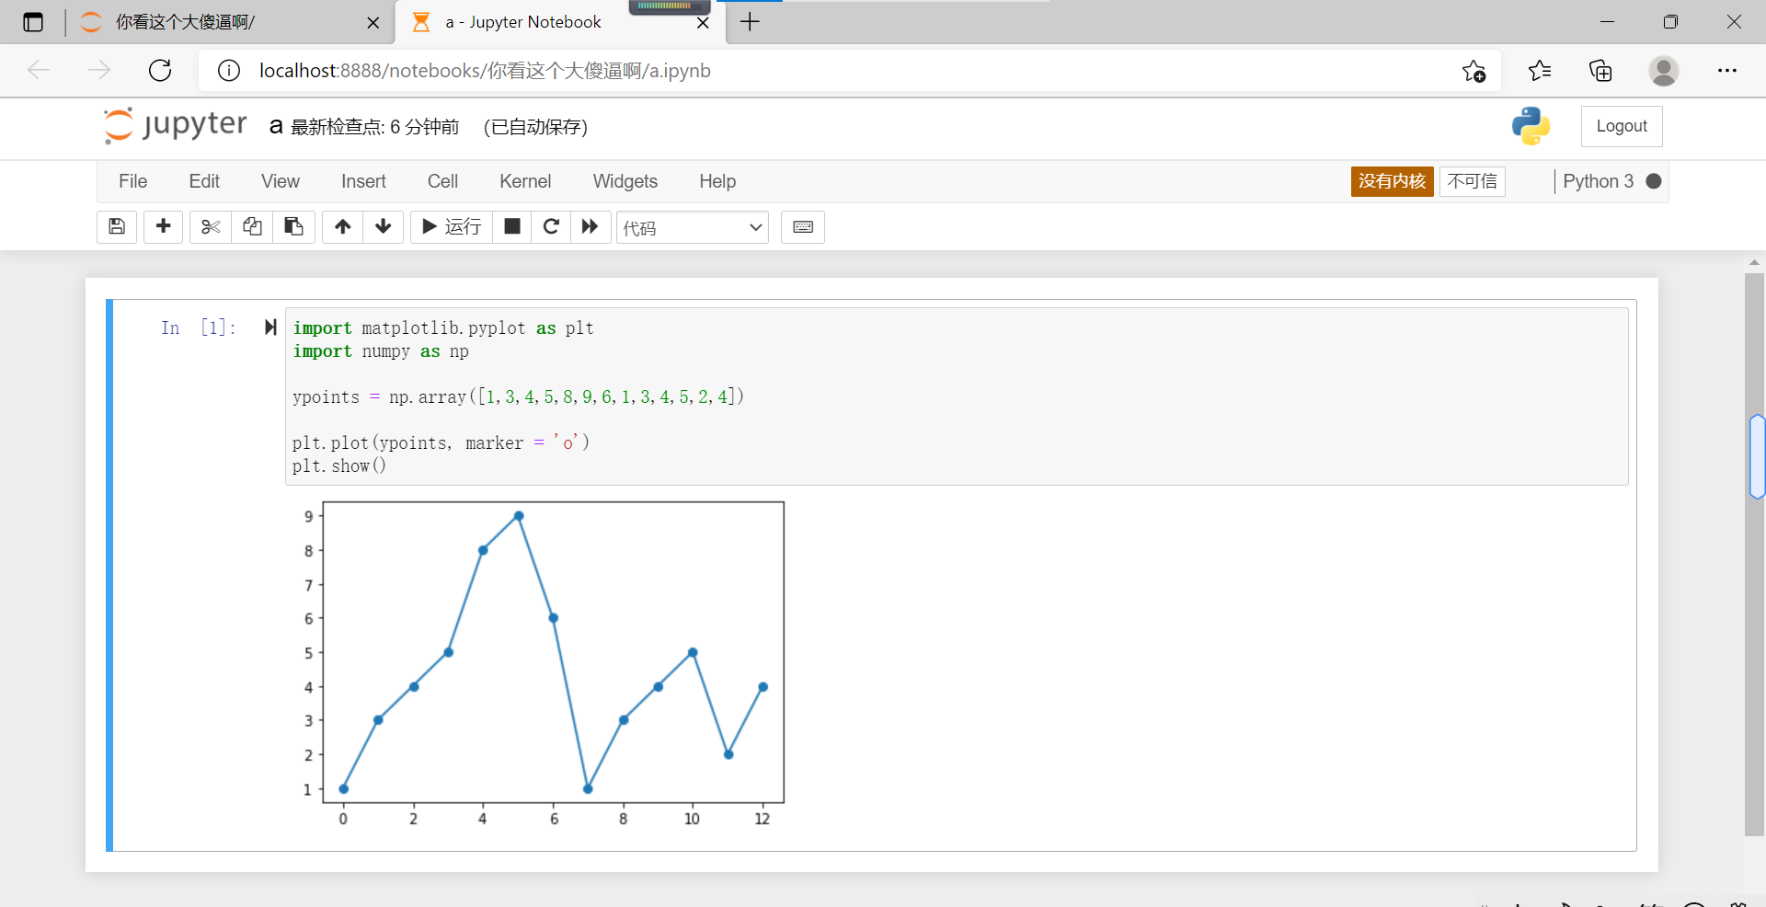This screenshot has width=1766, height=907.
Task: Restart and run all with fast-forward icon
Action: (x=591, y=226)
